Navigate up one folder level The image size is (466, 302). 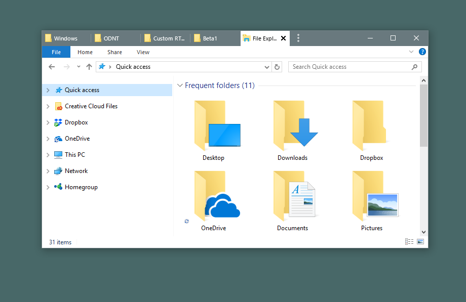(89, 66)
